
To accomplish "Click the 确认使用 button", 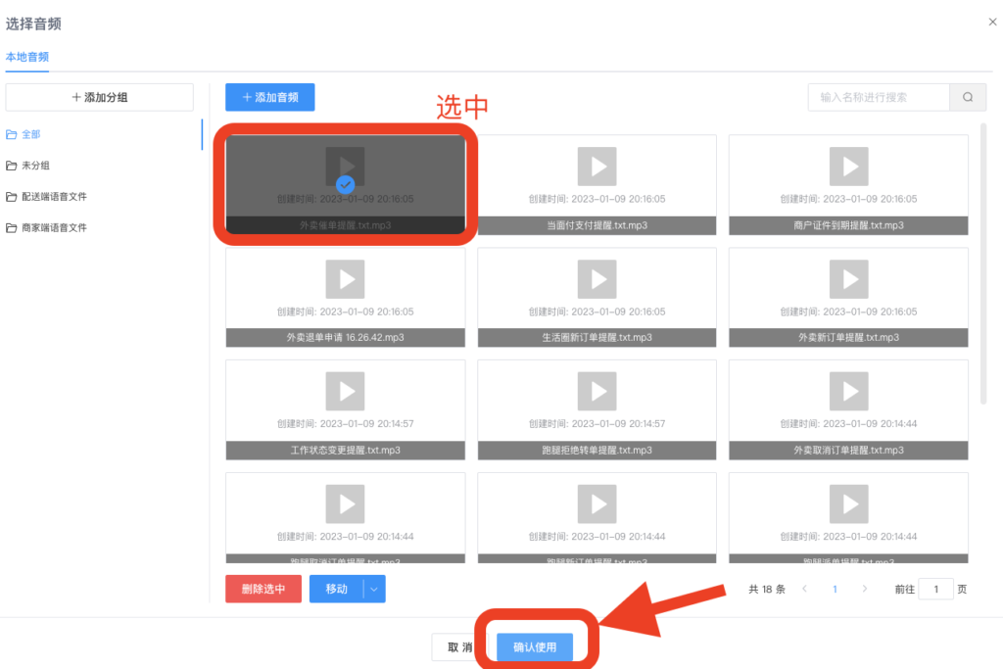I will [x=535, y=647].
